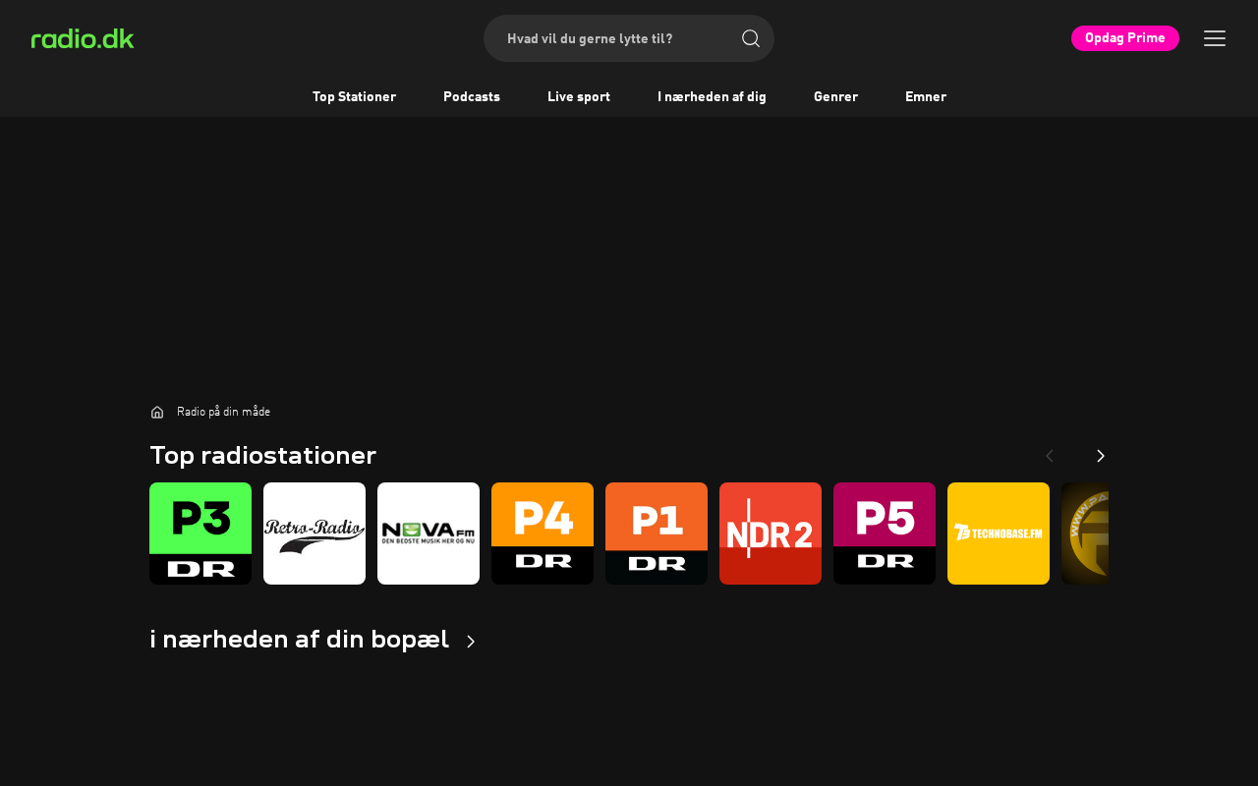Open the DR P3 station tile
Viewport: 1258px width, 786px height.
click(200, 533)
